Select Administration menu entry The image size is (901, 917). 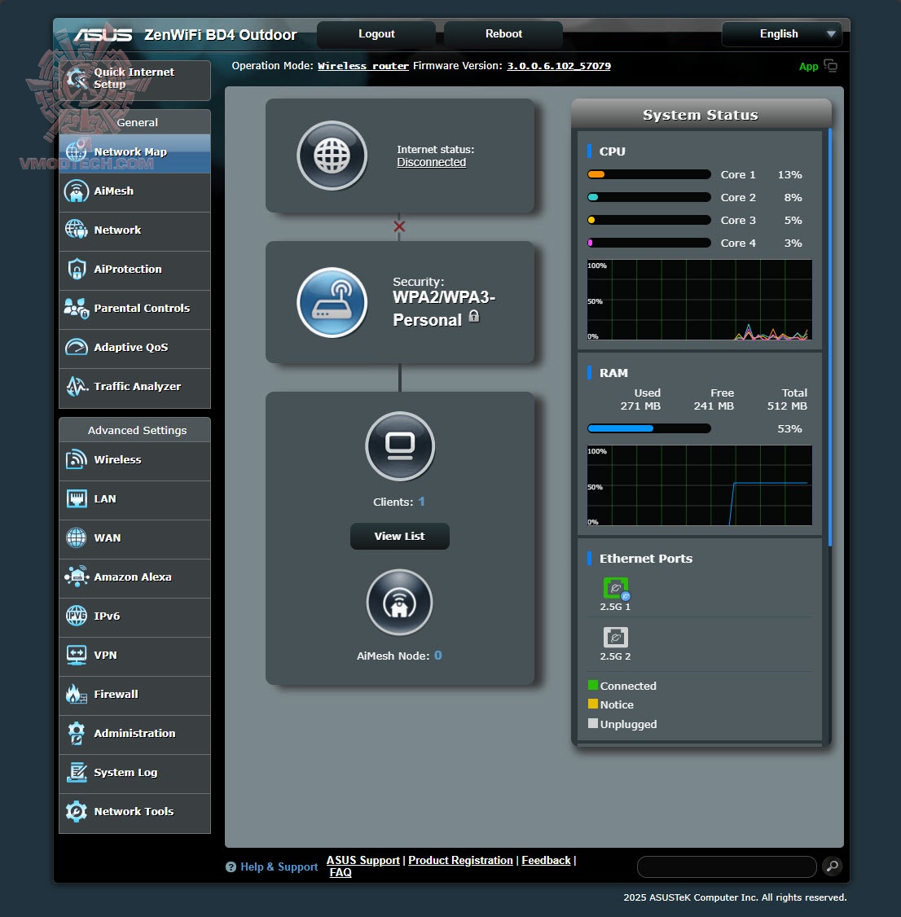coord(134,735)
